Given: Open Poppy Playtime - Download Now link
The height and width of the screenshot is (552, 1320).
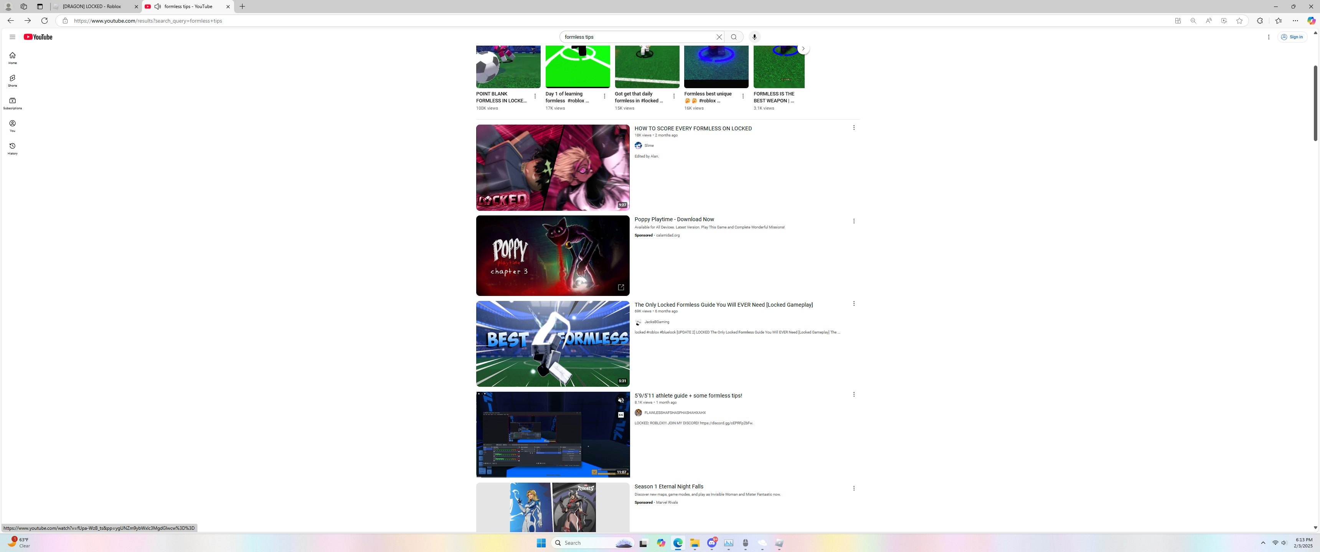Looking at the screenshot, I should (x=674, y=219).
